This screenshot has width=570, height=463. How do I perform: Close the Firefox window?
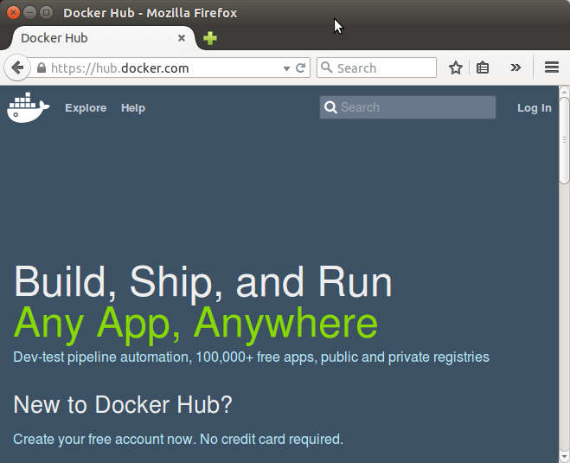coord(14,13)
